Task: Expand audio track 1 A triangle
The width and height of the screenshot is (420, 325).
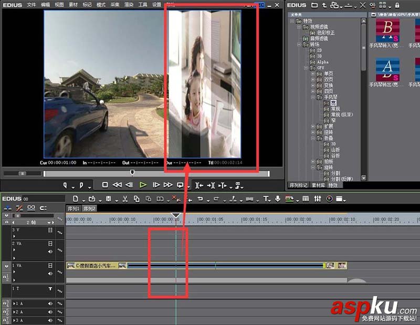Action: pyautogui.click(x=14, y=303)
